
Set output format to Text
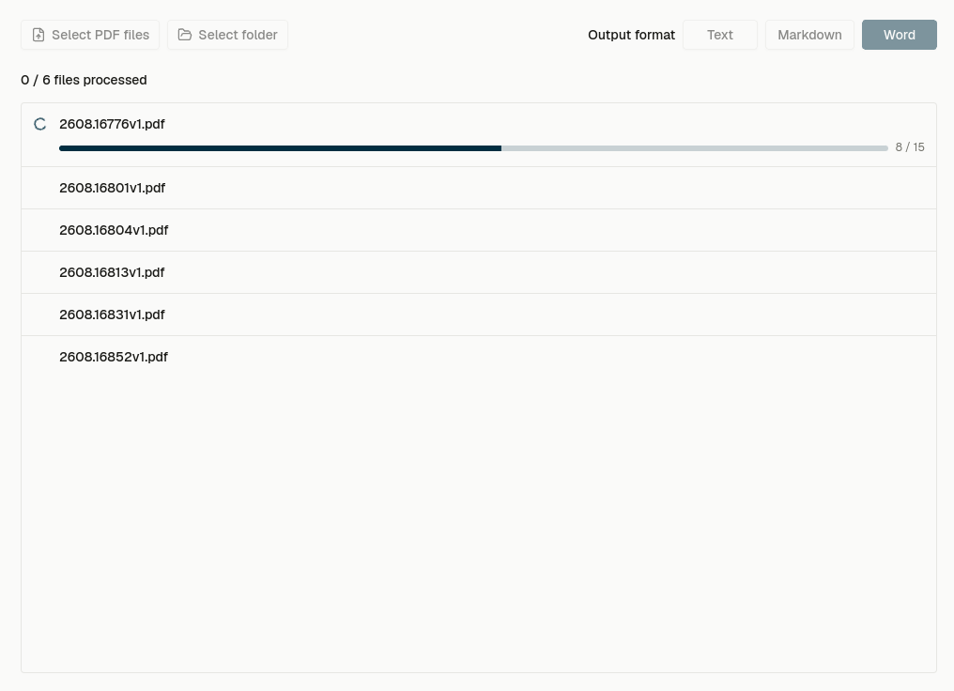720,35
